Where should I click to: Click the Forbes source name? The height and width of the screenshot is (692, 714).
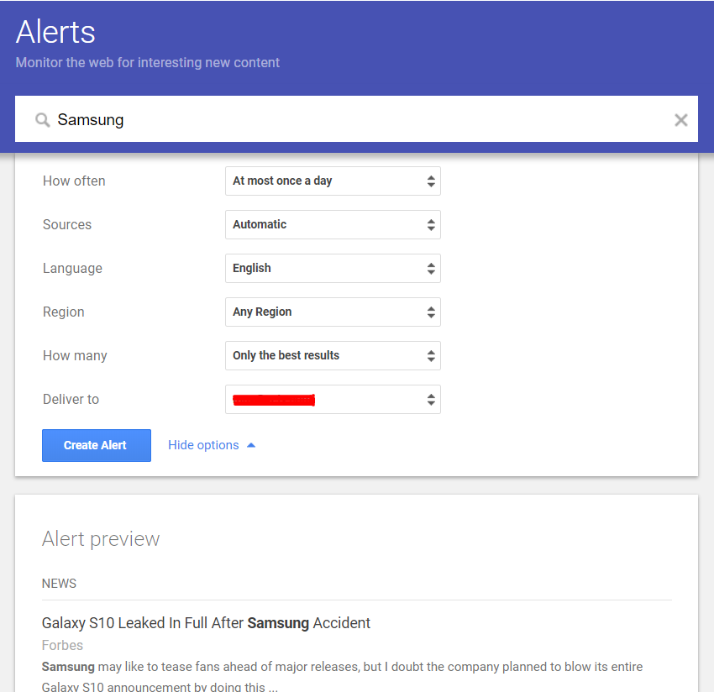coord(62,645)
